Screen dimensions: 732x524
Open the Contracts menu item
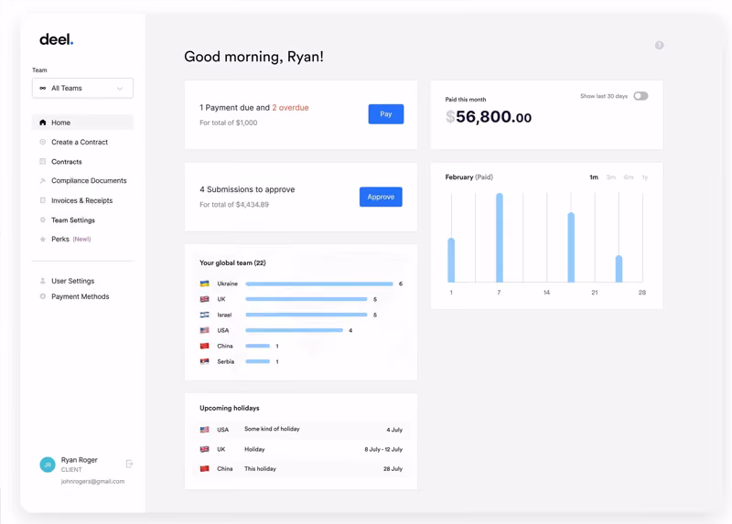point(66,162)
